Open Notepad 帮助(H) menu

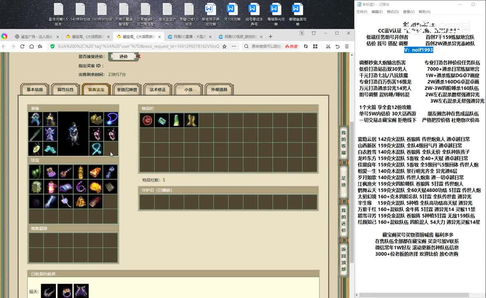[425, 12]
